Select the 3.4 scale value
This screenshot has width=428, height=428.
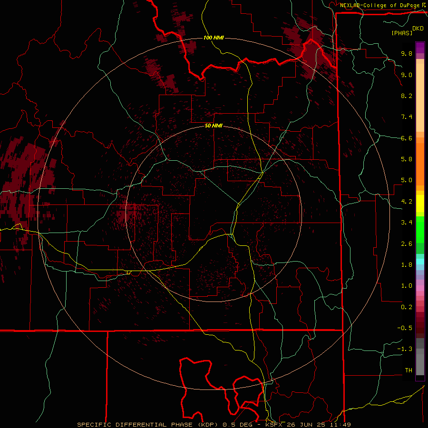[407, 223]
